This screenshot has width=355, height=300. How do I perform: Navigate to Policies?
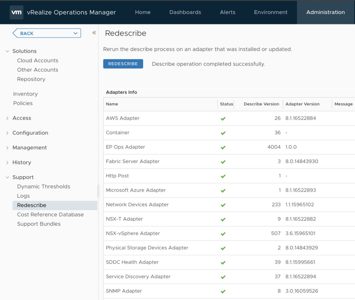point(23,103)
